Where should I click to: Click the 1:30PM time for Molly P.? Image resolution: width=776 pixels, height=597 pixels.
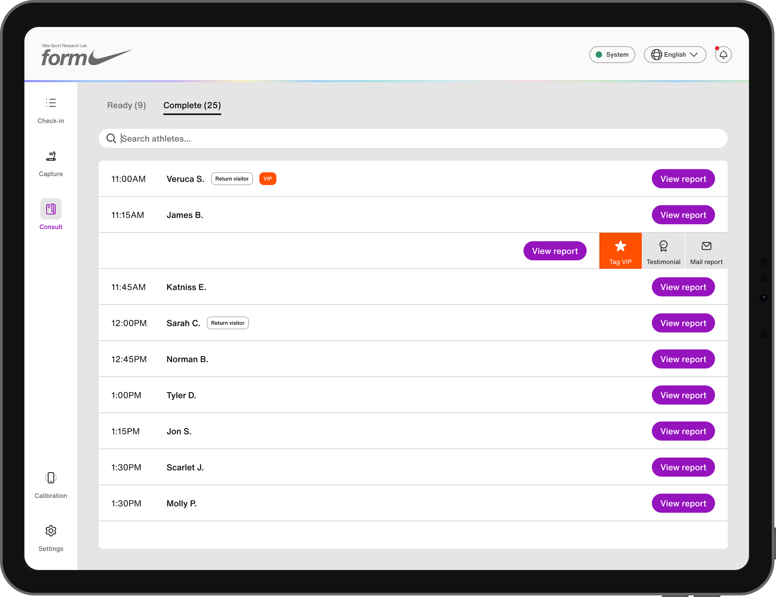(126, 503)
